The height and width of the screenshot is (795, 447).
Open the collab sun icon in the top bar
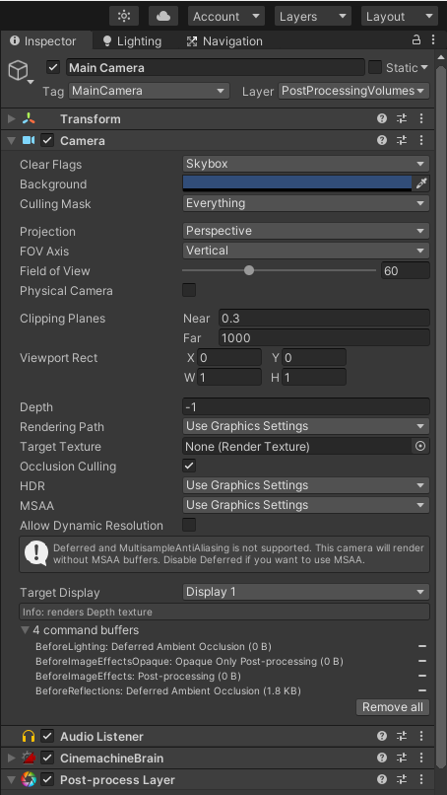tap(124, 16)
